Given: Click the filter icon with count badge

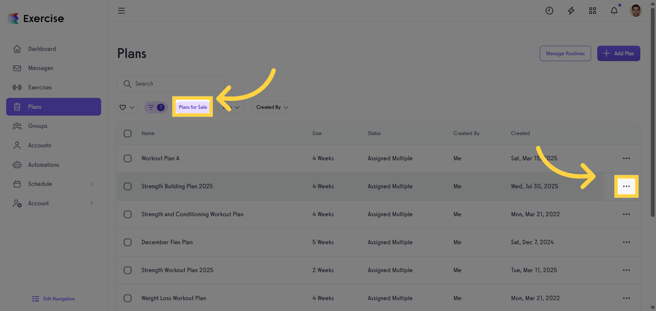Looking at the screenshot, I should (156, 108).
